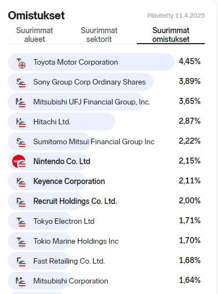The image size is (218, 294).
Task: Switch to the Suurimmat alueet tab
Action: 35,35
